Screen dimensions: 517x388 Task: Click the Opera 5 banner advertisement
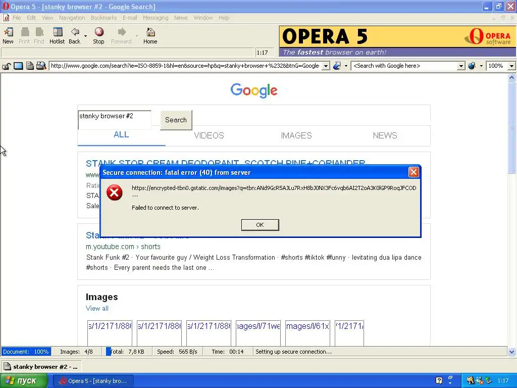(x=397, y=41)
